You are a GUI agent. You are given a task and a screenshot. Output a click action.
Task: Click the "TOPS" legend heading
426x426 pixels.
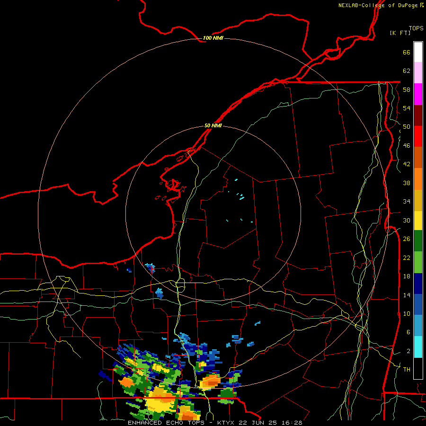tap(416, 28)
